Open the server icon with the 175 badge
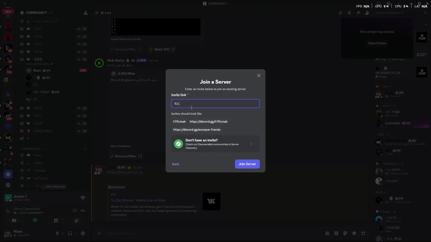 click(x=8, y=70)
